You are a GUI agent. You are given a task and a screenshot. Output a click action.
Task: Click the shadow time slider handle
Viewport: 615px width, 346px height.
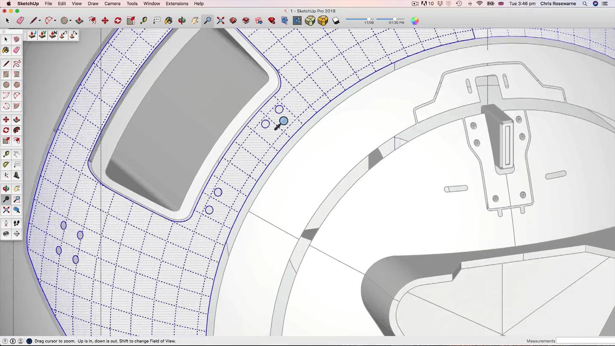click(x=394, y=19)
